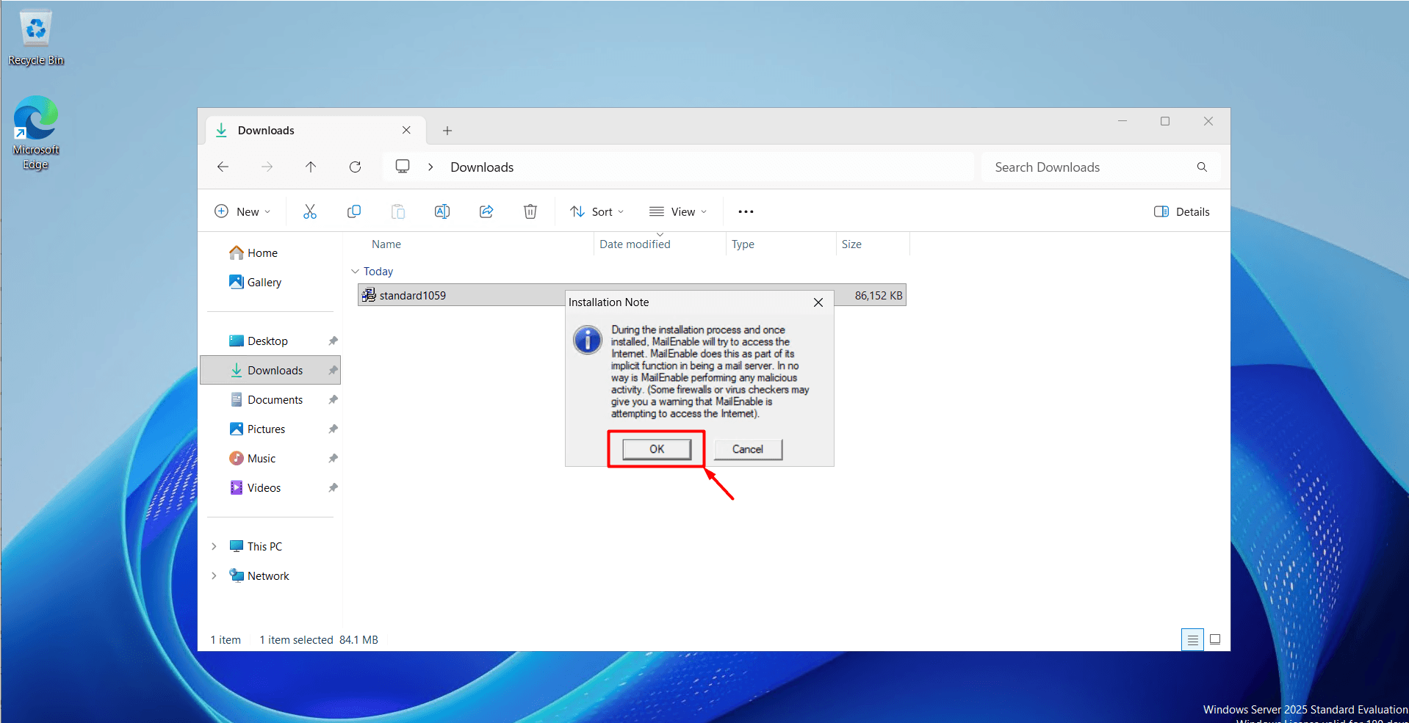Switch to large thumbnails view layout
Screen dimensions: 1409x723
[1215, 640]
